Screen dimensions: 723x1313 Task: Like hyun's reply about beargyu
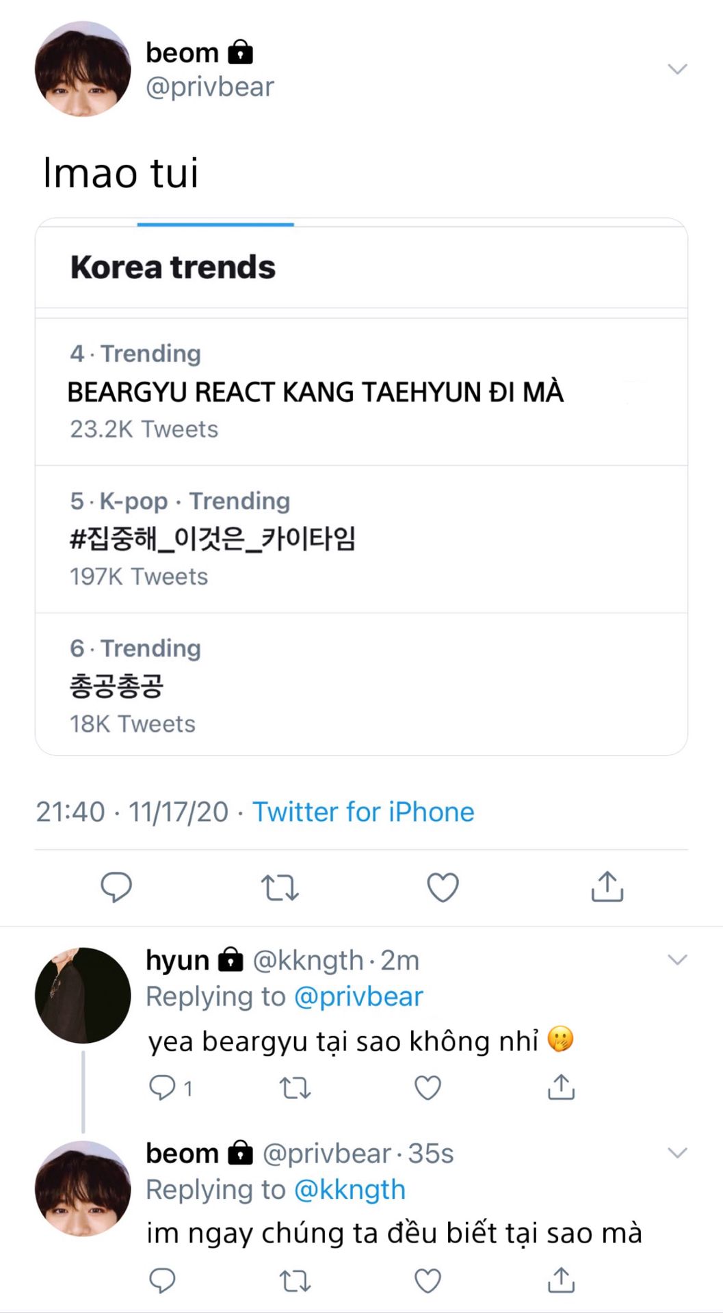pyautogui.click(x=428, y=1087)
